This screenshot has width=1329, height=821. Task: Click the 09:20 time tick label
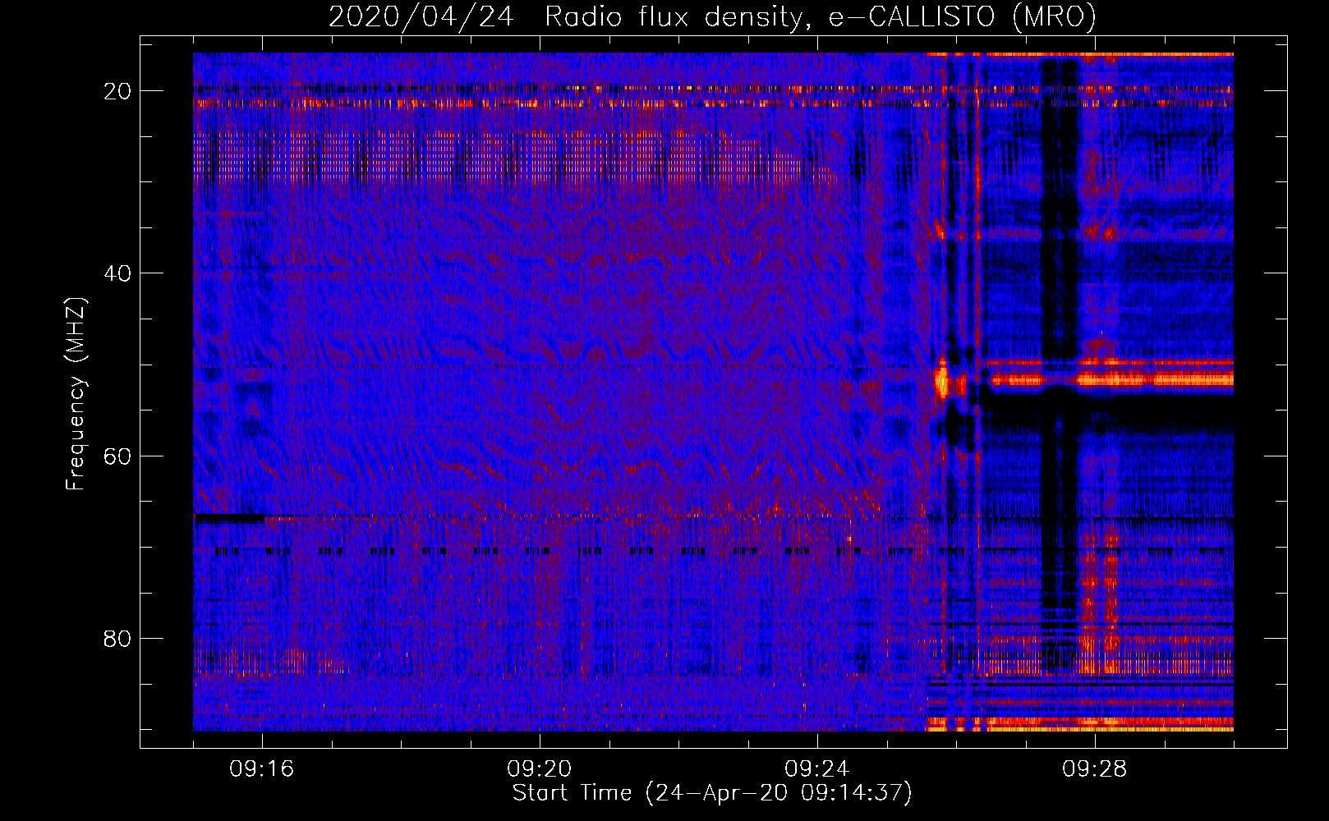coord(540,769)
